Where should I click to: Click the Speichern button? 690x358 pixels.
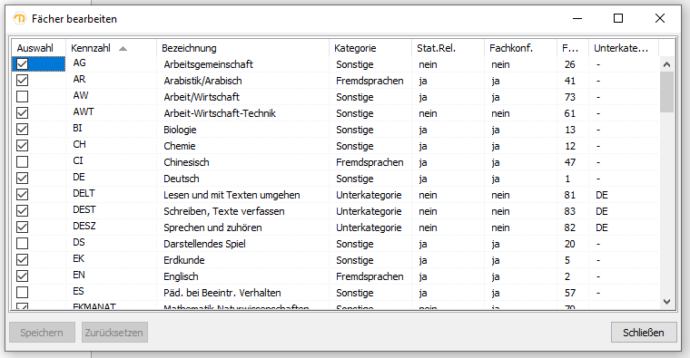(43, 333)
